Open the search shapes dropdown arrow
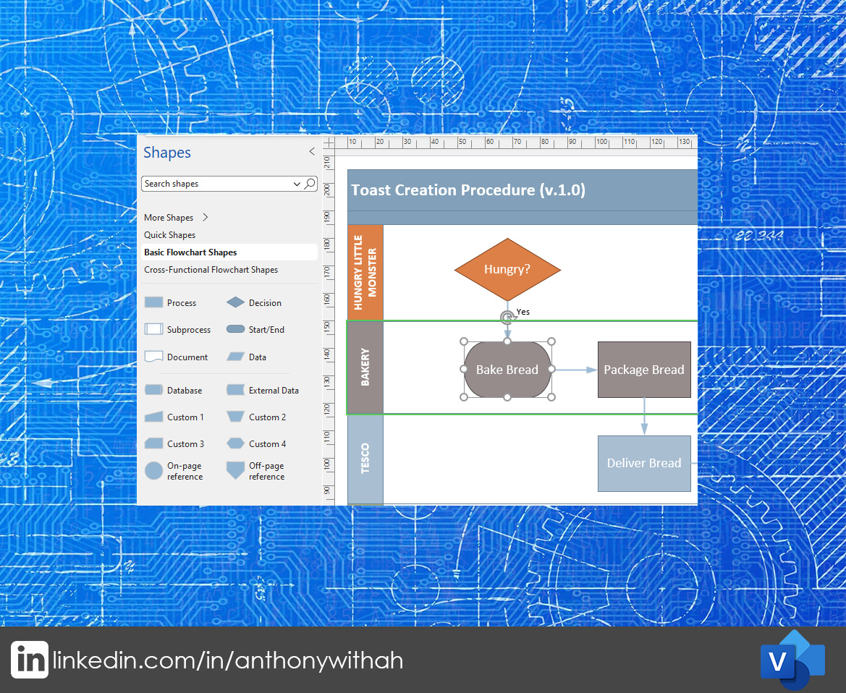 [x=297, y=184]
